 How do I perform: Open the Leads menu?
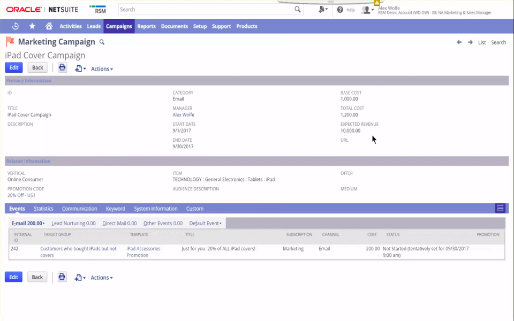click(94, 26)
